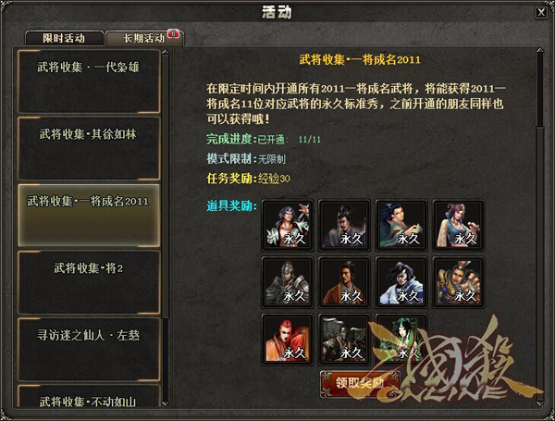Switch to the 限时活动 tab
555x421 pixels.
(64, 38)
